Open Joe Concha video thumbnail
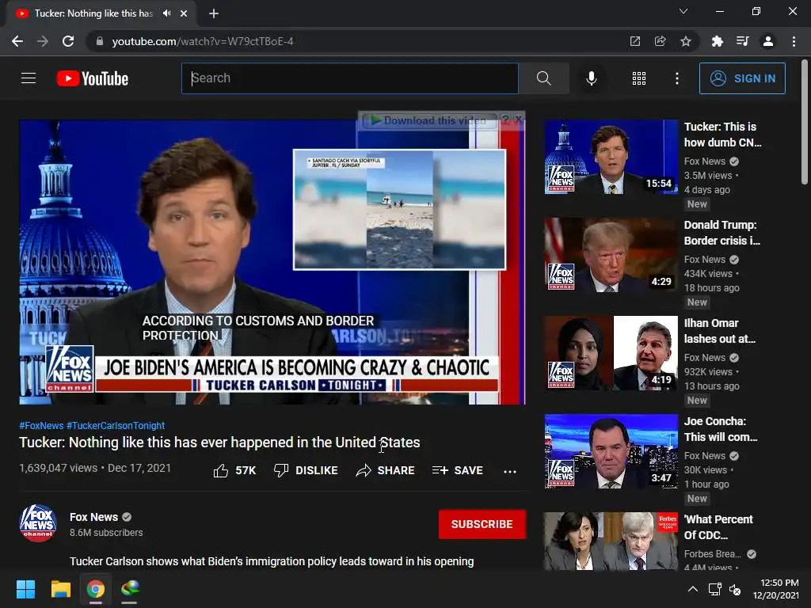The height and width of the screenshot is (608, 811). 611,451
